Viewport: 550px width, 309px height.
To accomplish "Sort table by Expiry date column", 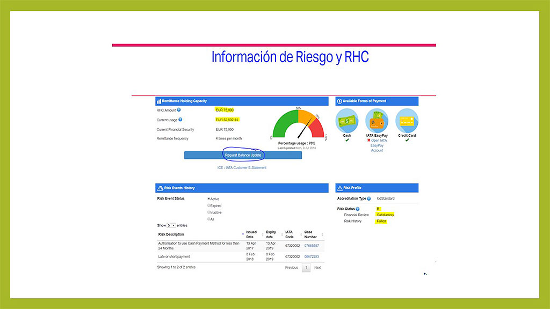I will [x=273, y=234].
